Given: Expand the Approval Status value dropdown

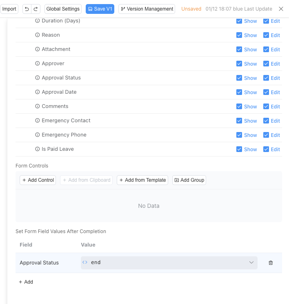Looking at the screenshot, I should click(251, 263).
